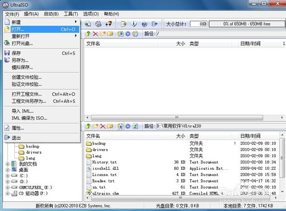Click the upper pane horizontal scrollbar
The height and width of the screenshot is (211, 286).
click(x=177, y=117)
